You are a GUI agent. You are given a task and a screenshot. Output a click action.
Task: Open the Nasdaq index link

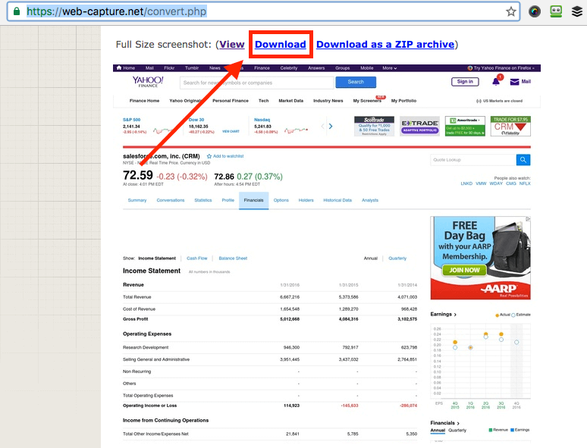pos(262,120)
